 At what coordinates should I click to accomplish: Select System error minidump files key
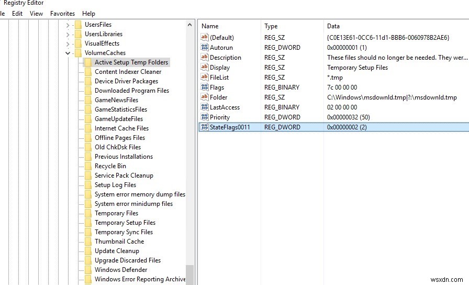[133, 204]
